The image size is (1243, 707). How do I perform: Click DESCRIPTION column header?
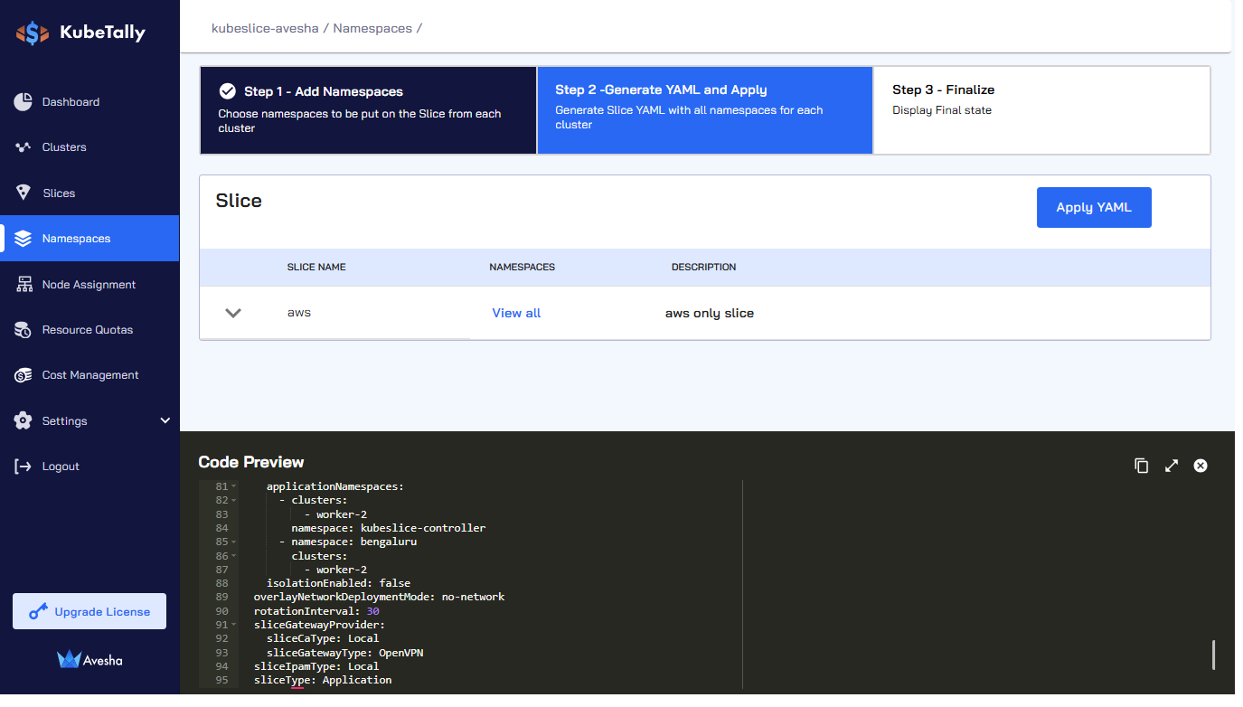(x=703, y=268)
